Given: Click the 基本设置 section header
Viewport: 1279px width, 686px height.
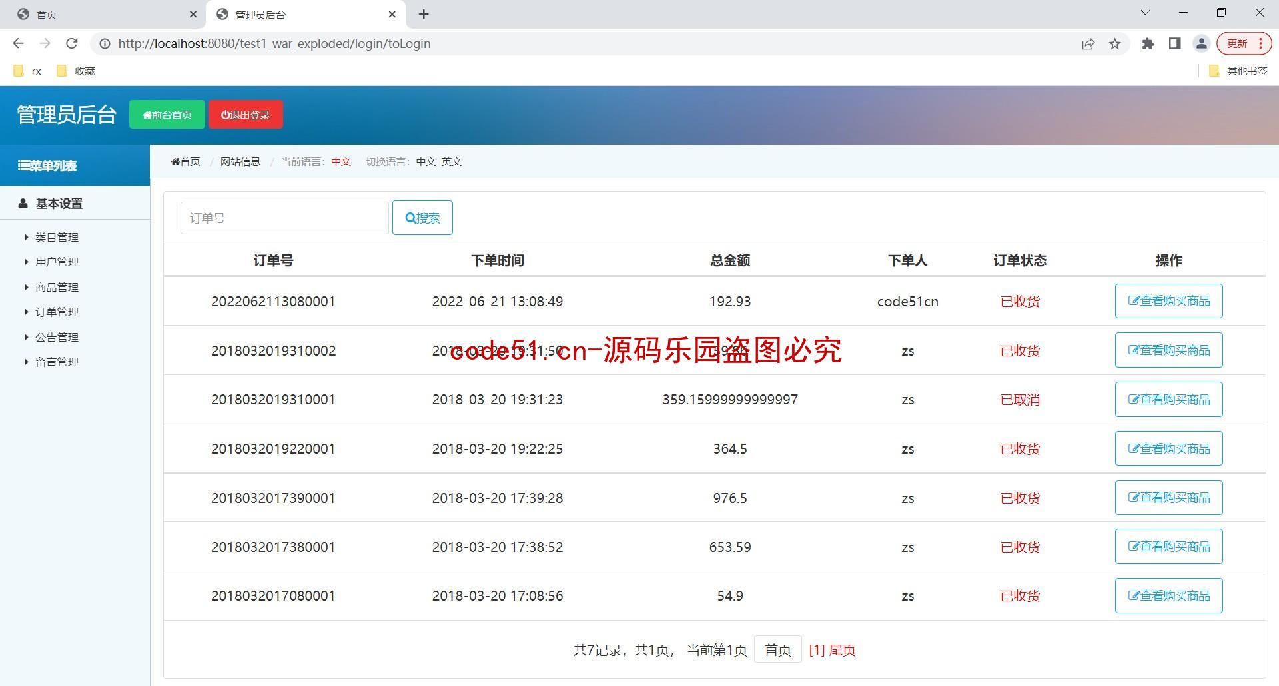Looking at the screenshot, I should point(75,204).
